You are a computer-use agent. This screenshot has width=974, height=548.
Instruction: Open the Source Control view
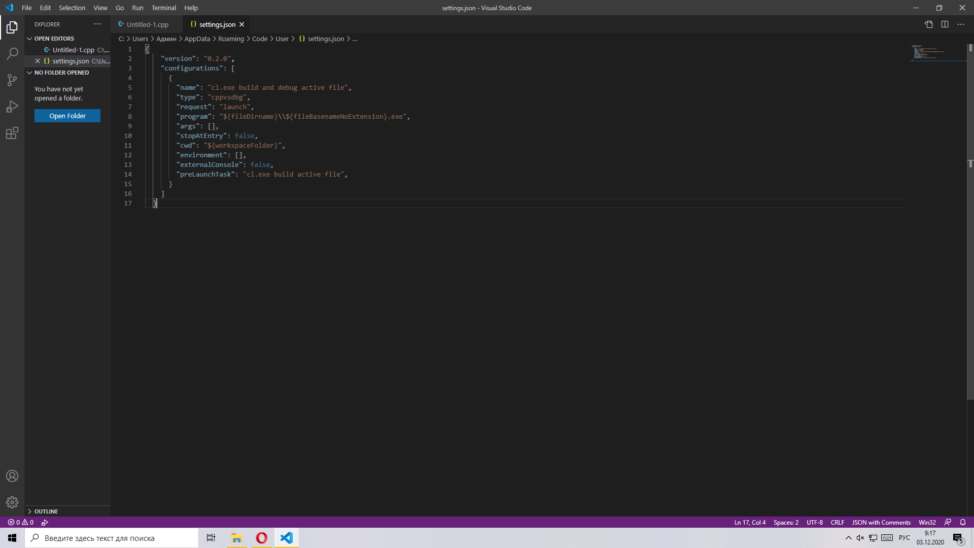pos(12,80)
